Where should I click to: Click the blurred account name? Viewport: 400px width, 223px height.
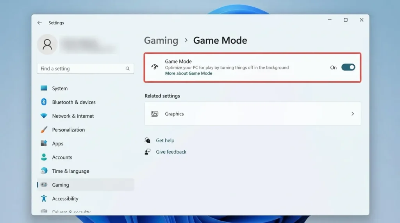88,45
